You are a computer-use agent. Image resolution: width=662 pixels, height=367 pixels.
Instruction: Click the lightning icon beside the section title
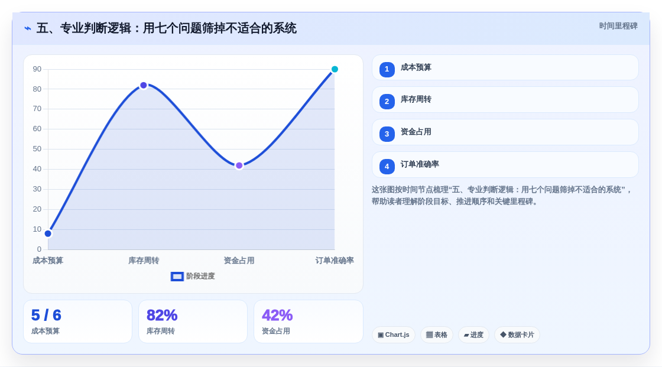28,28
